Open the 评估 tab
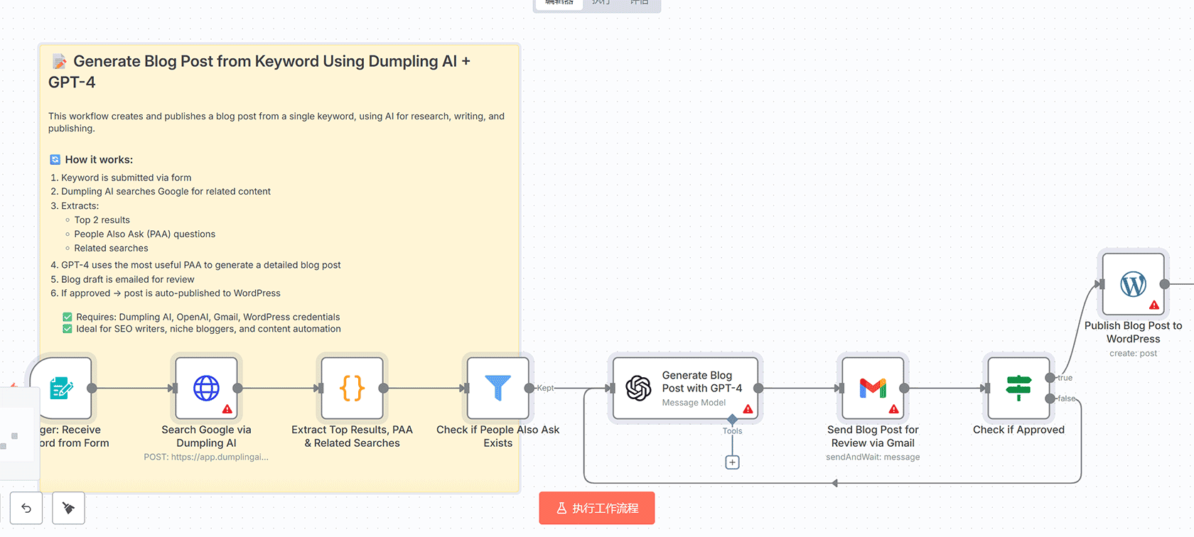 (x=639, y=3)
